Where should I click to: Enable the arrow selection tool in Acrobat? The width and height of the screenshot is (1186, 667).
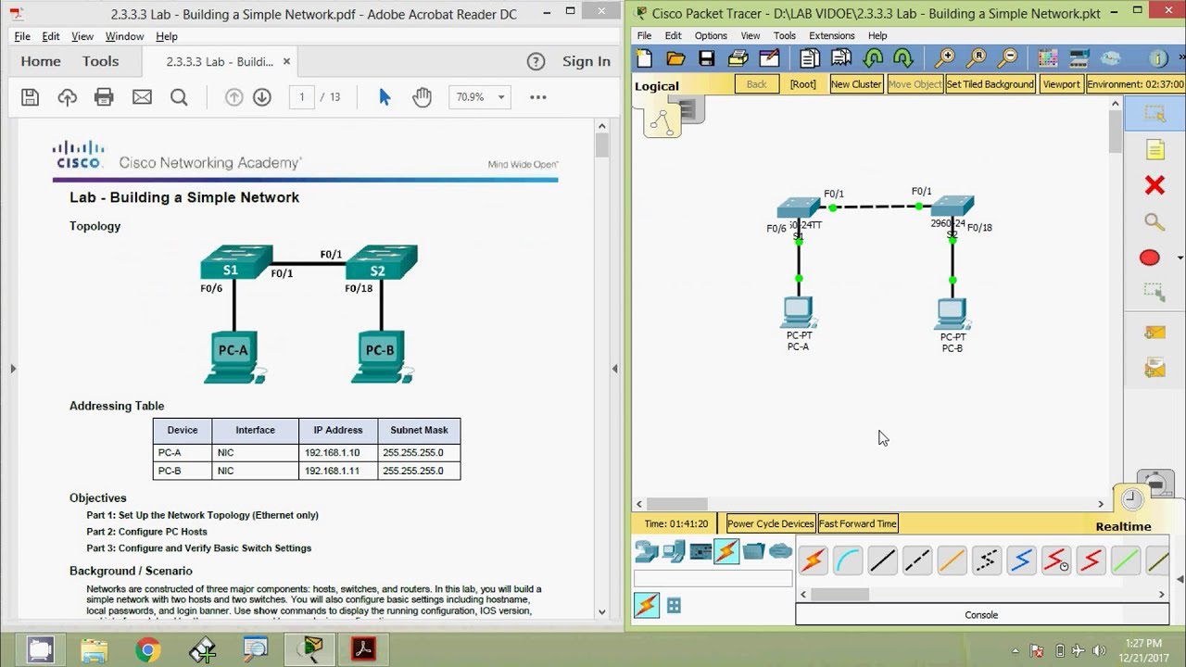pos(385,97)
